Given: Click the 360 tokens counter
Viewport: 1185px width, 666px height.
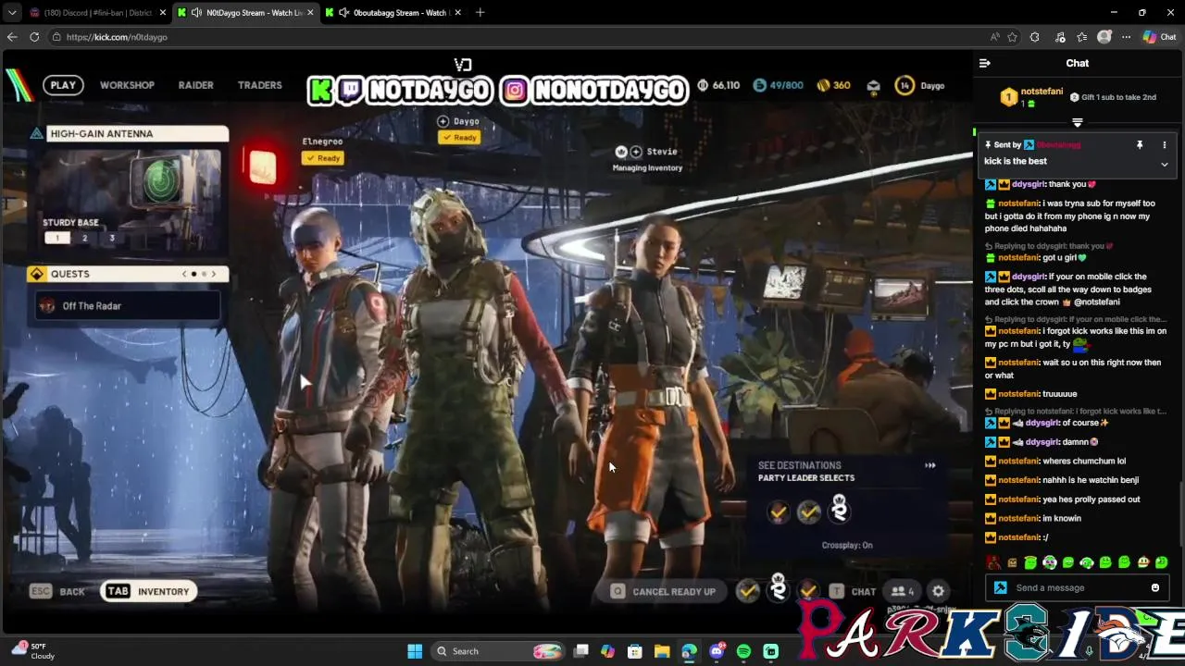Looking at the screenshot, I should 833,85.
